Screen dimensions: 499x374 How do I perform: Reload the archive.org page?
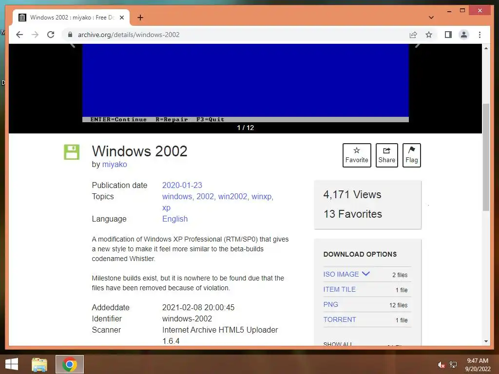(51, 35)
